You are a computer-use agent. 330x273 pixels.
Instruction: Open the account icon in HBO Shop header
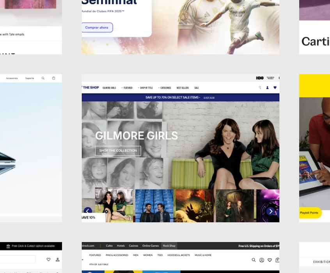coord(267,88)
